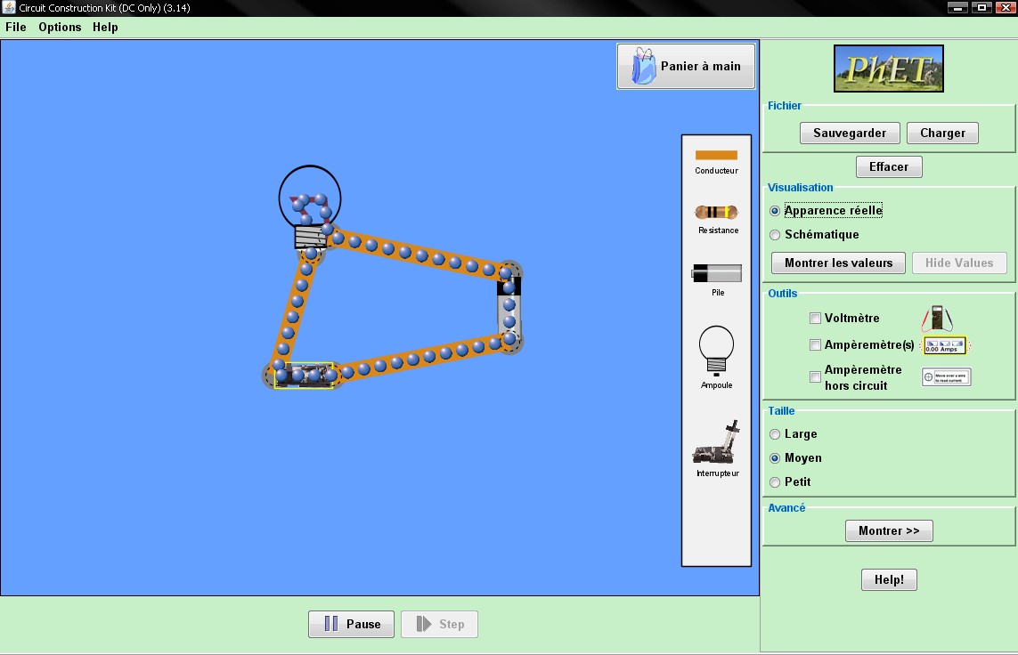This screenshot has width=1018, height=655.
Task: Pause the simulation
Action: [351, 624]
